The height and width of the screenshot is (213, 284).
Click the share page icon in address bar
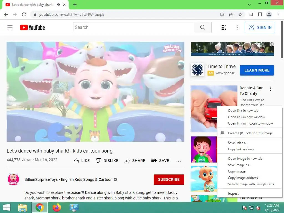pyautogui.click(x=231, y=14)
